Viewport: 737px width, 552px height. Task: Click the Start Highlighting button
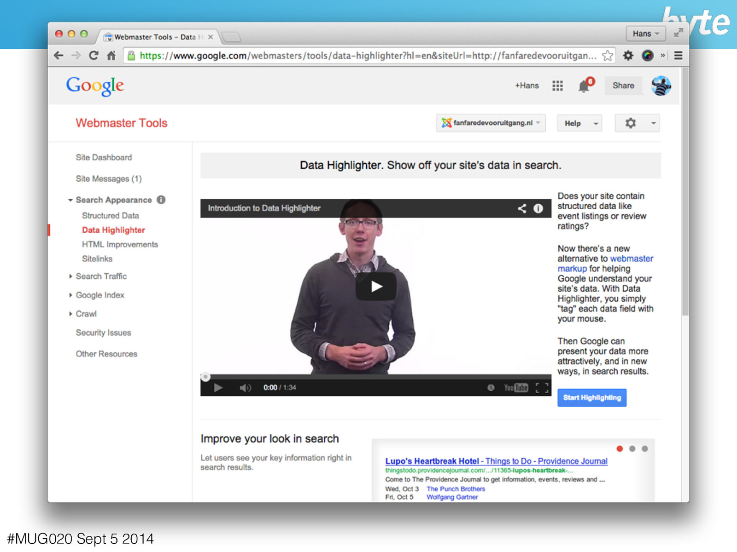coord(592,398)
